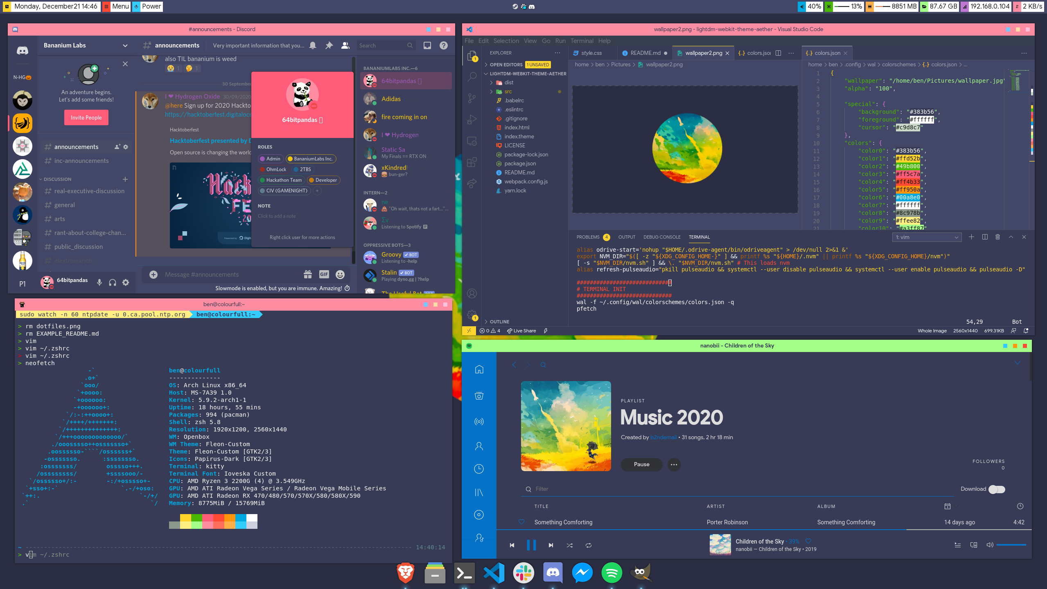Screen dimensions: 1047x589
Task: Click Invite People button in Discord
Action: [86, 117]
